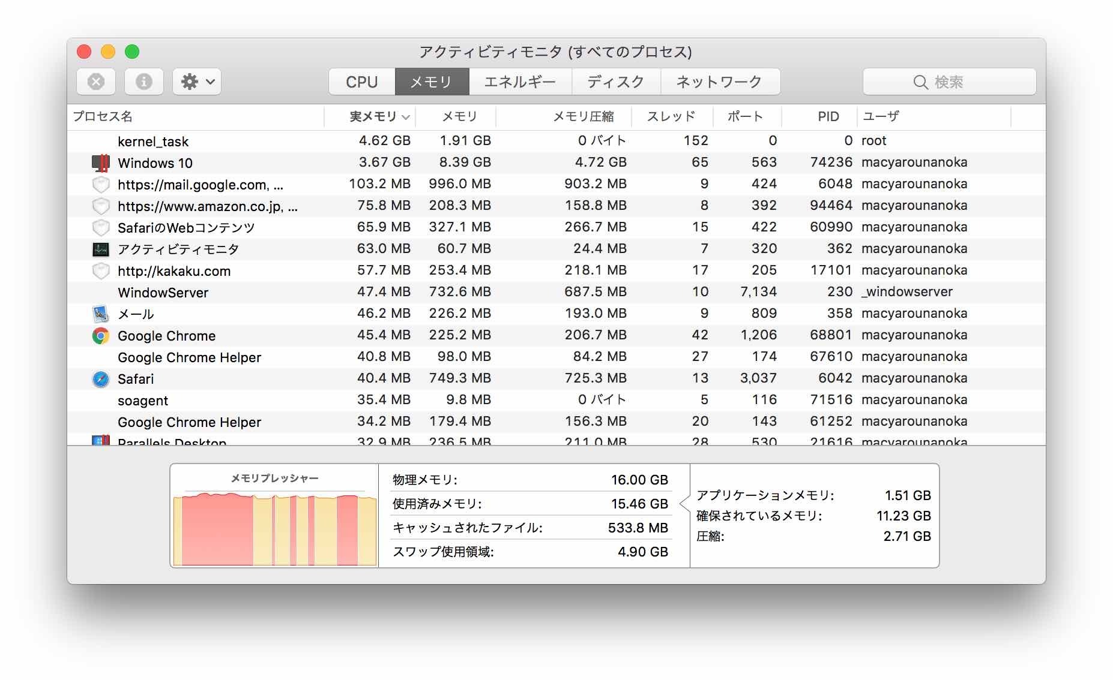Screen dimensions: 1113x680
Task: Click the 確保されているメモリ 11.23 GB entry
Action: point(813,516)
